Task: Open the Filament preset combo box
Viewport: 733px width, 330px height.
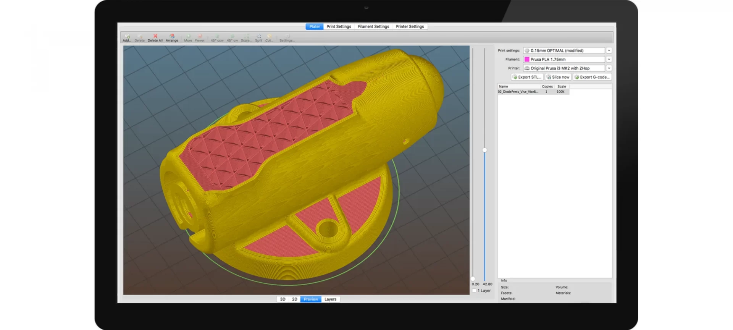Action: click(564, 59)
